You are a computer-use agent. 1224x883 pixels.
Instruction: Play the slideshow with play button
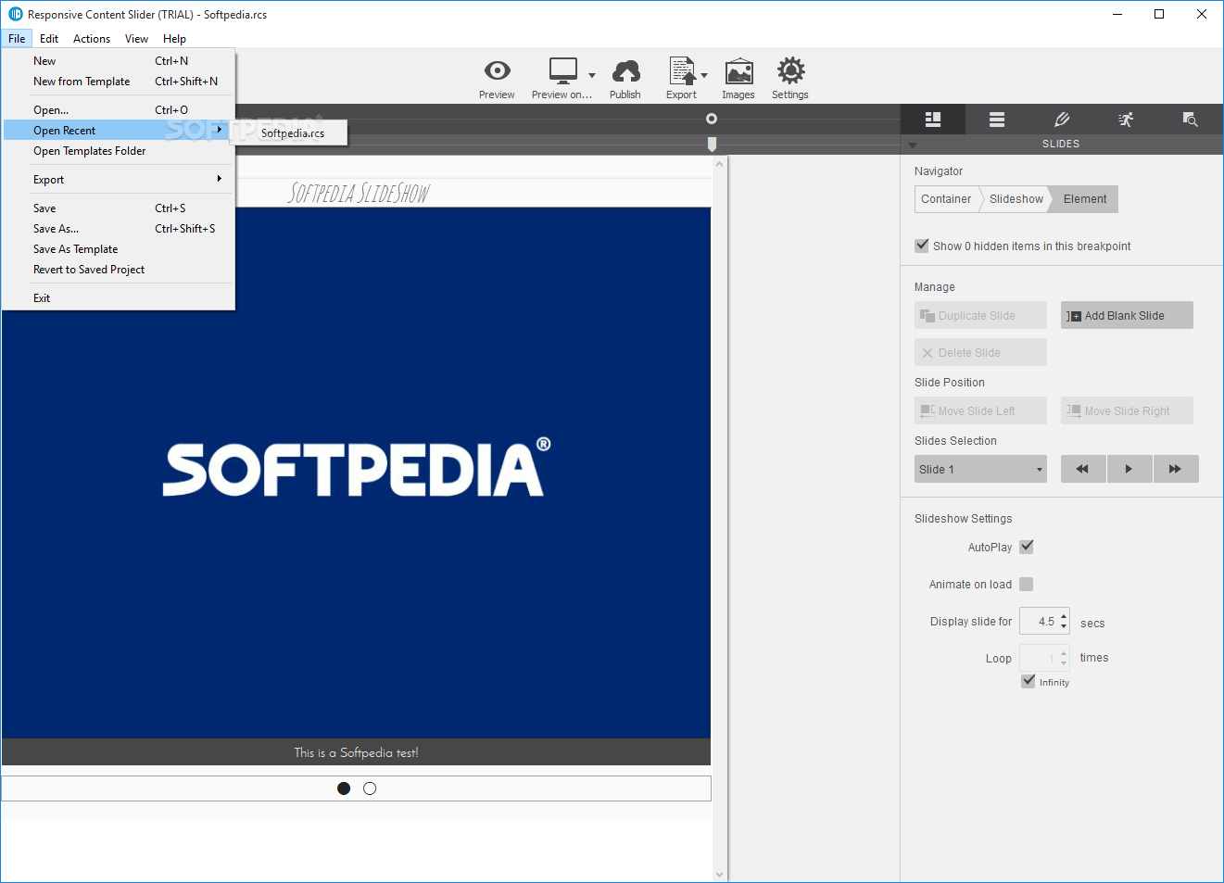coord(1129,469)
